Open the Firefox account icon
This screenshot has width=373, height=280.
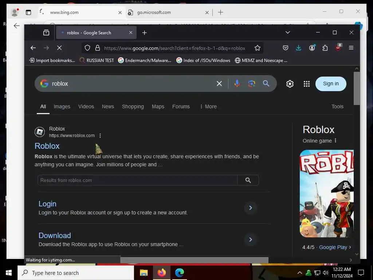[x=312, y=48]
